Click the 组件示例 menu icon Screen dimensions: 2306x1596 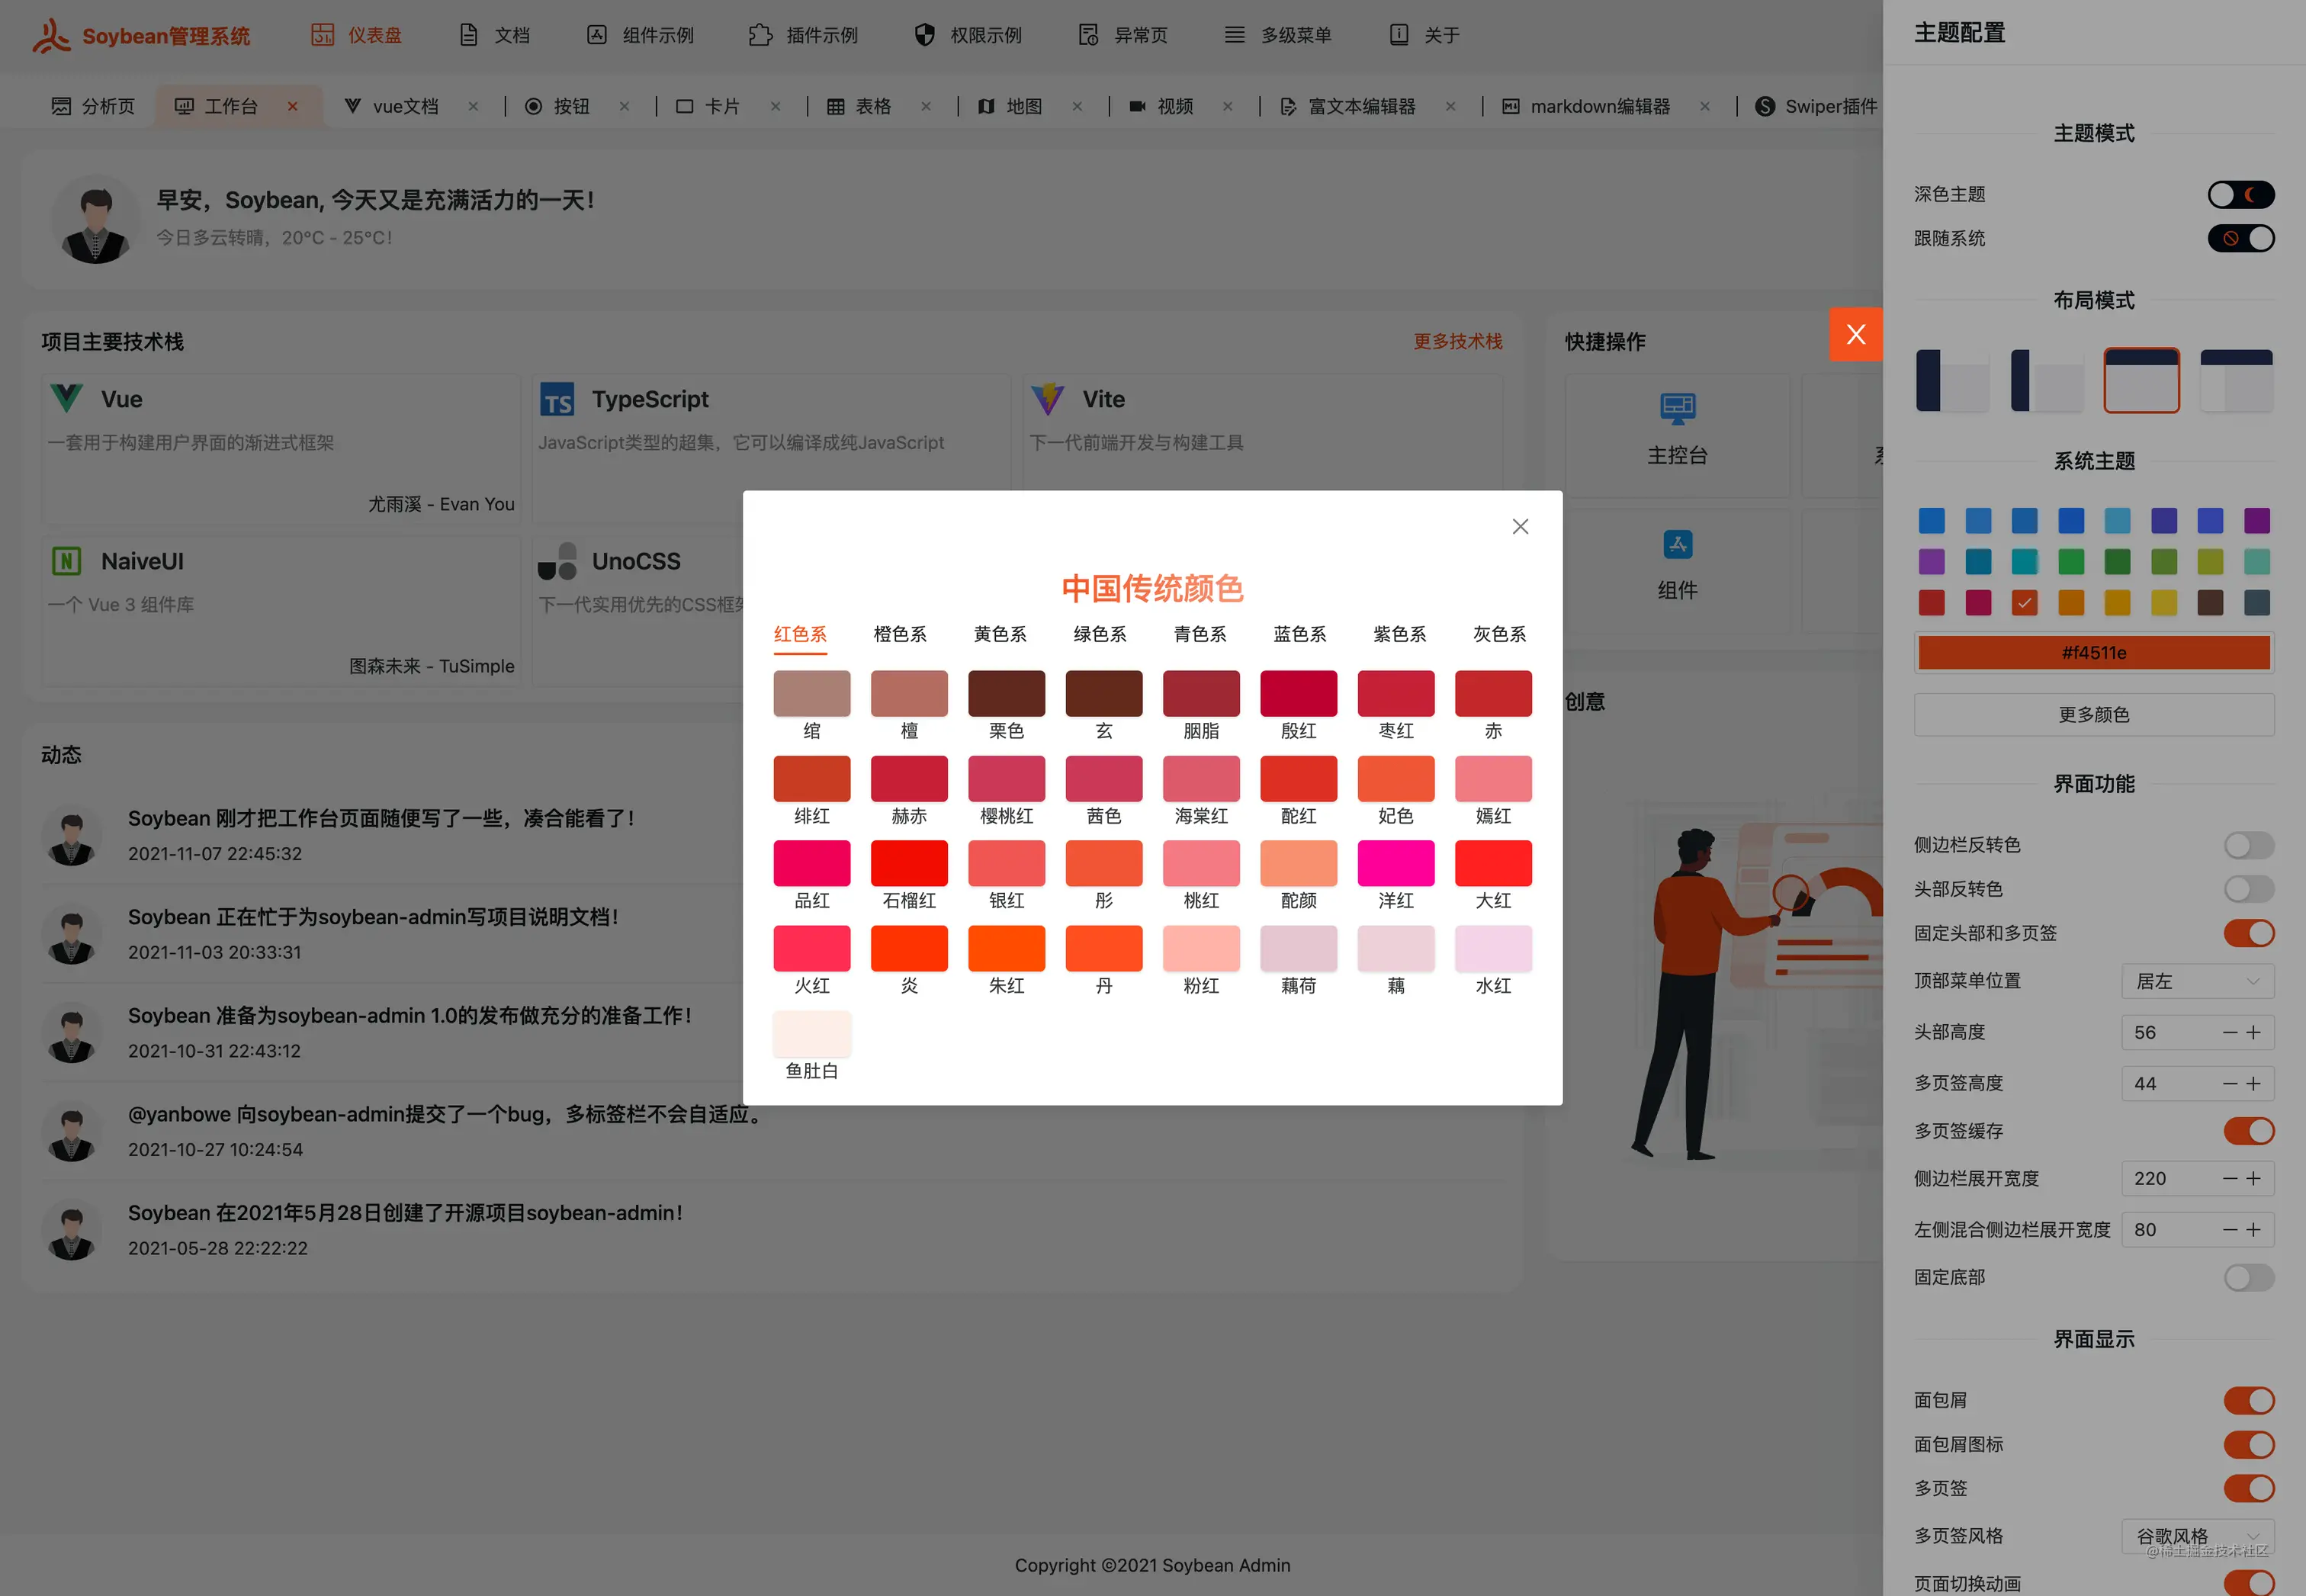(597, 35)
